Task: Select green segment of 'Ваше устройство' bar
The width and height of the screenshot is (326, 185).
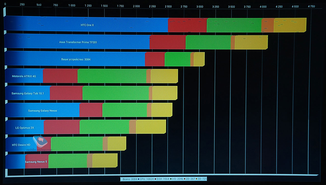Action: click(177, 59)
